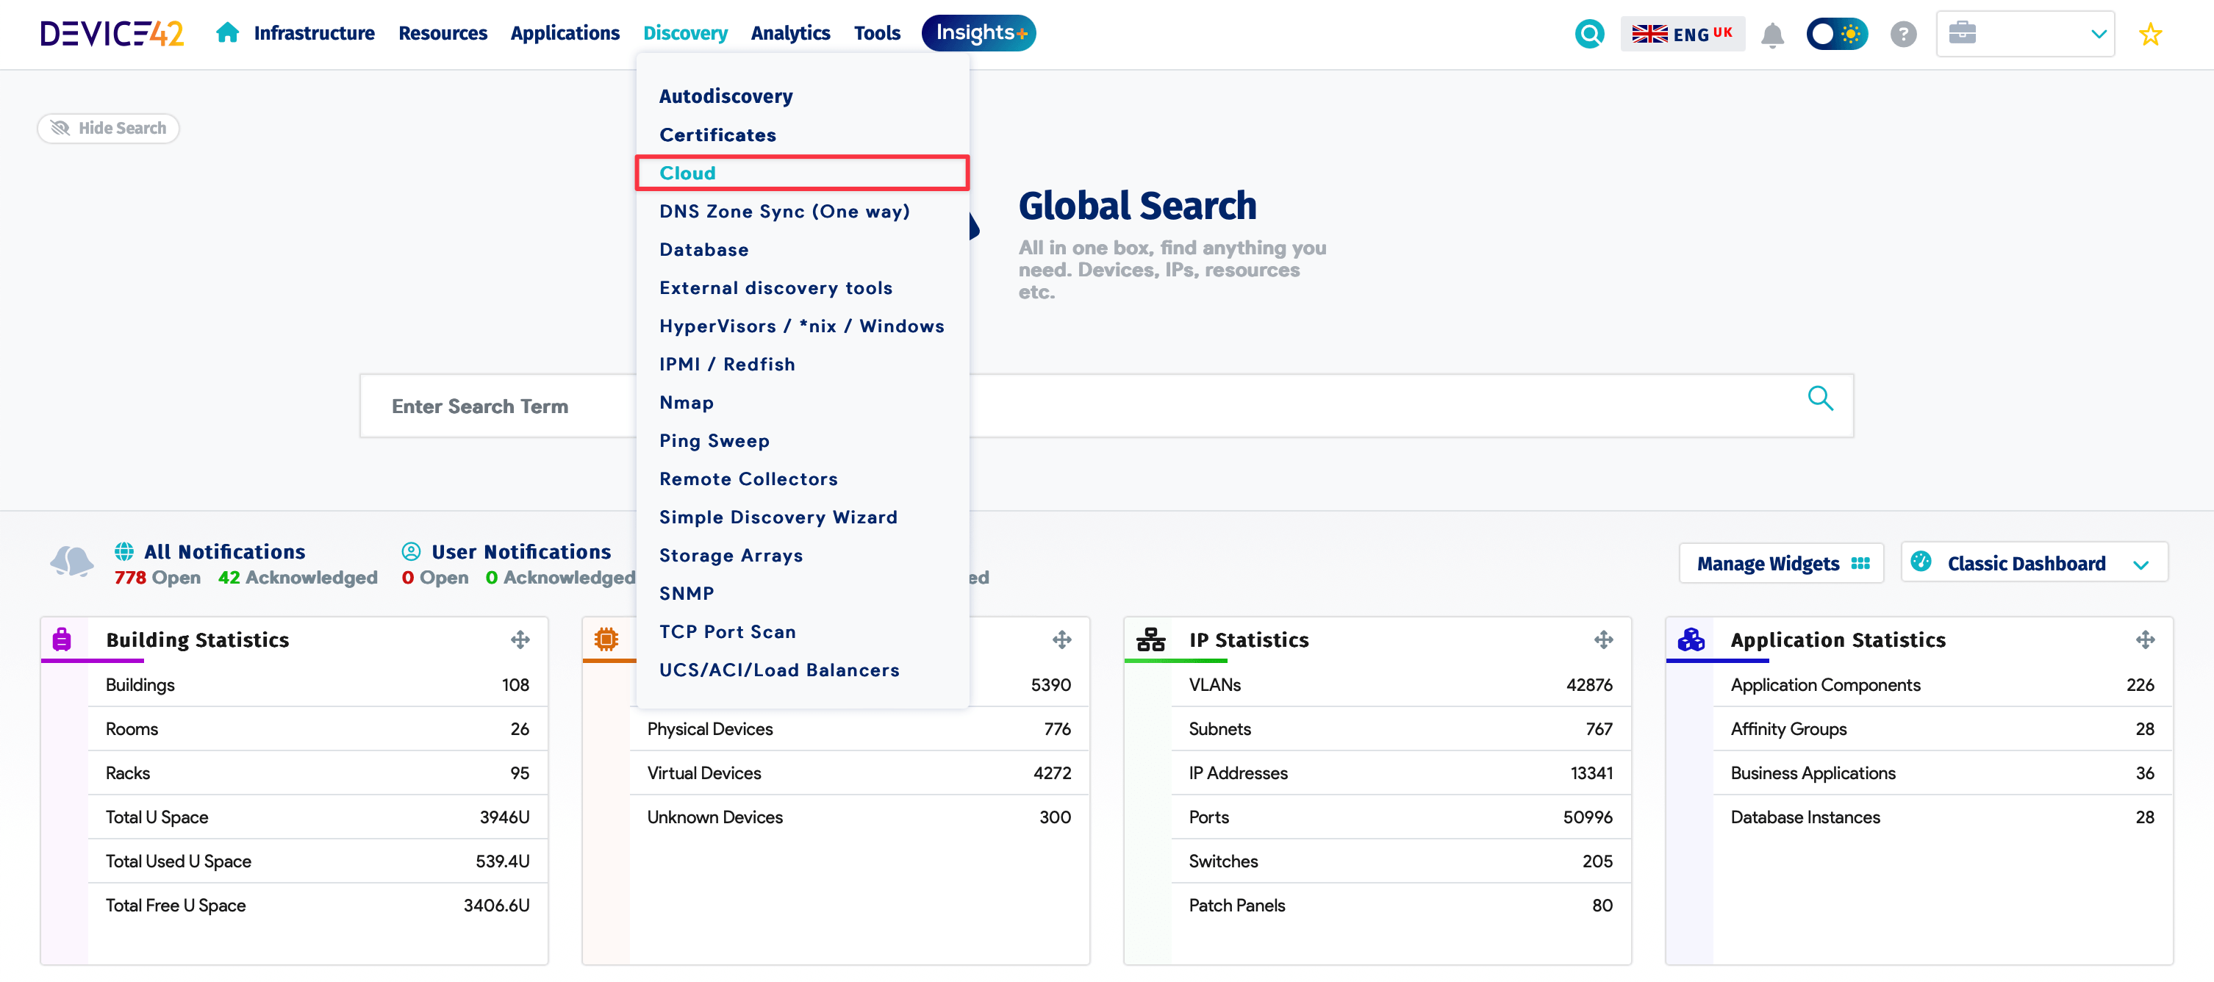This screenshot has width=2214, height=982.
Task: Click move handle on the device statistics widget
Action: pyautogui.click(x=1061, y=639)
